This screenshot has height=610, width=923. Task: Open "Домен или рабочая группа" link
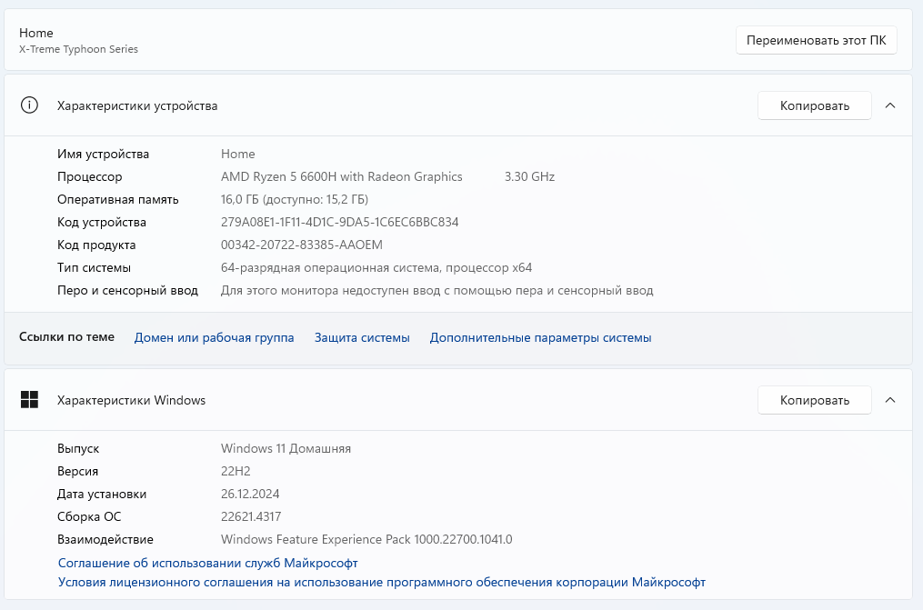pos(214,337)
